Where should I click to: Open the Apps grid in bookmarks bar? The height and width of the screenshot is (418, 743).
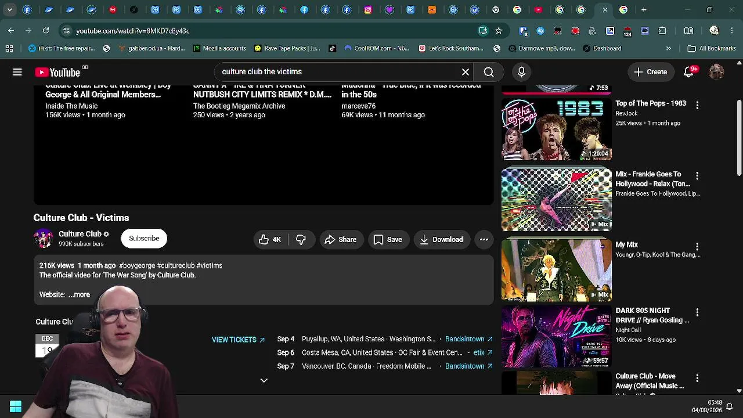click(x=9, y=49)
